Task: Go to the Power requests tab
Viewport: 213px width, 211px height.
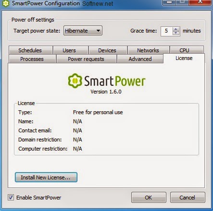Action: tap(86, 59)
